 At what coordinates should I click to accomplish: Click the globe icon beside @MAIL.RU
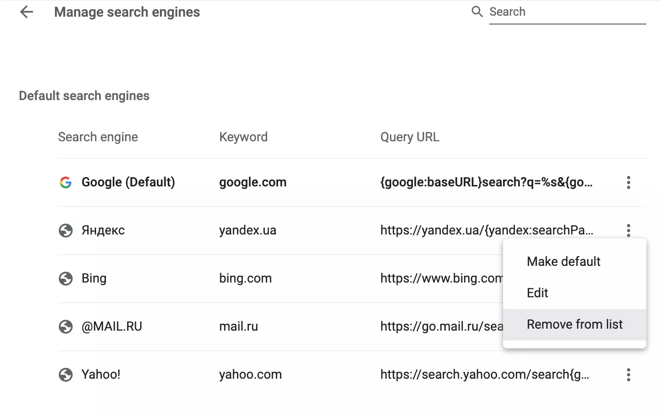65,327
